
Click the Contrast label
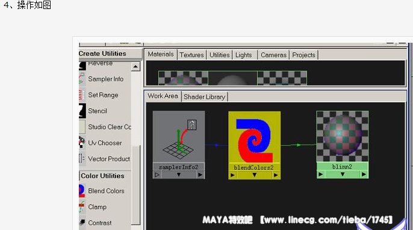[x=100, y=223]
